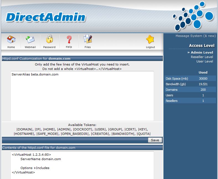Click Logout star icon

tap(150, 39)
